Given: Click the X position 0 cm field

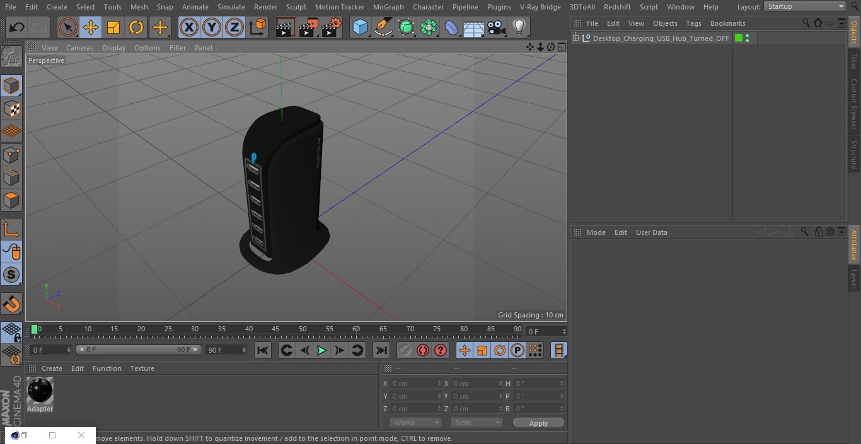Looking at the screenshot, I should coord(415,384).
